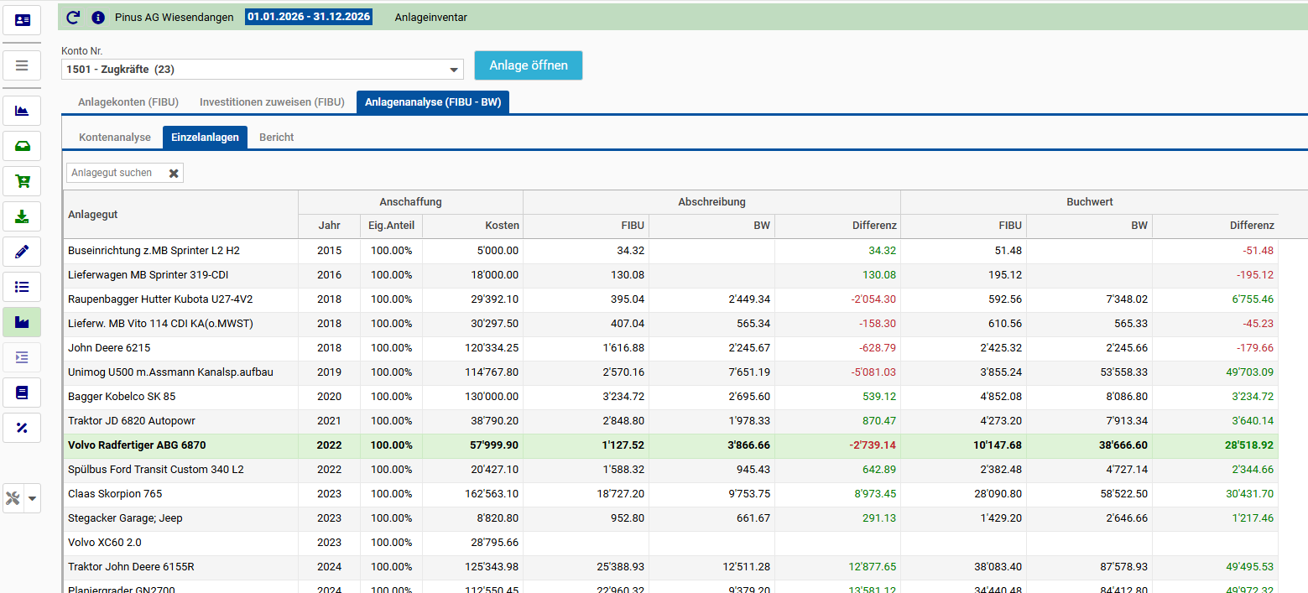This screenshot has height=593, width=1308.
Task: Switch to the Investitionen zuweisen (FIBU) tab
Action: 272,102
